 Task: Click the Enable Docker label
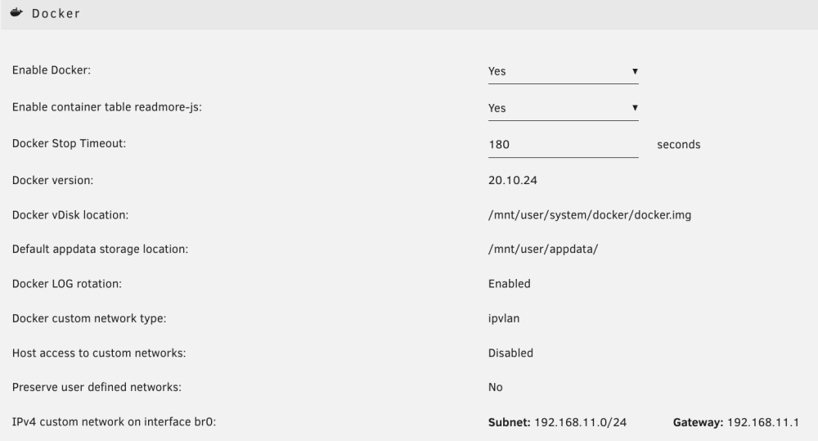coord(51,70)
